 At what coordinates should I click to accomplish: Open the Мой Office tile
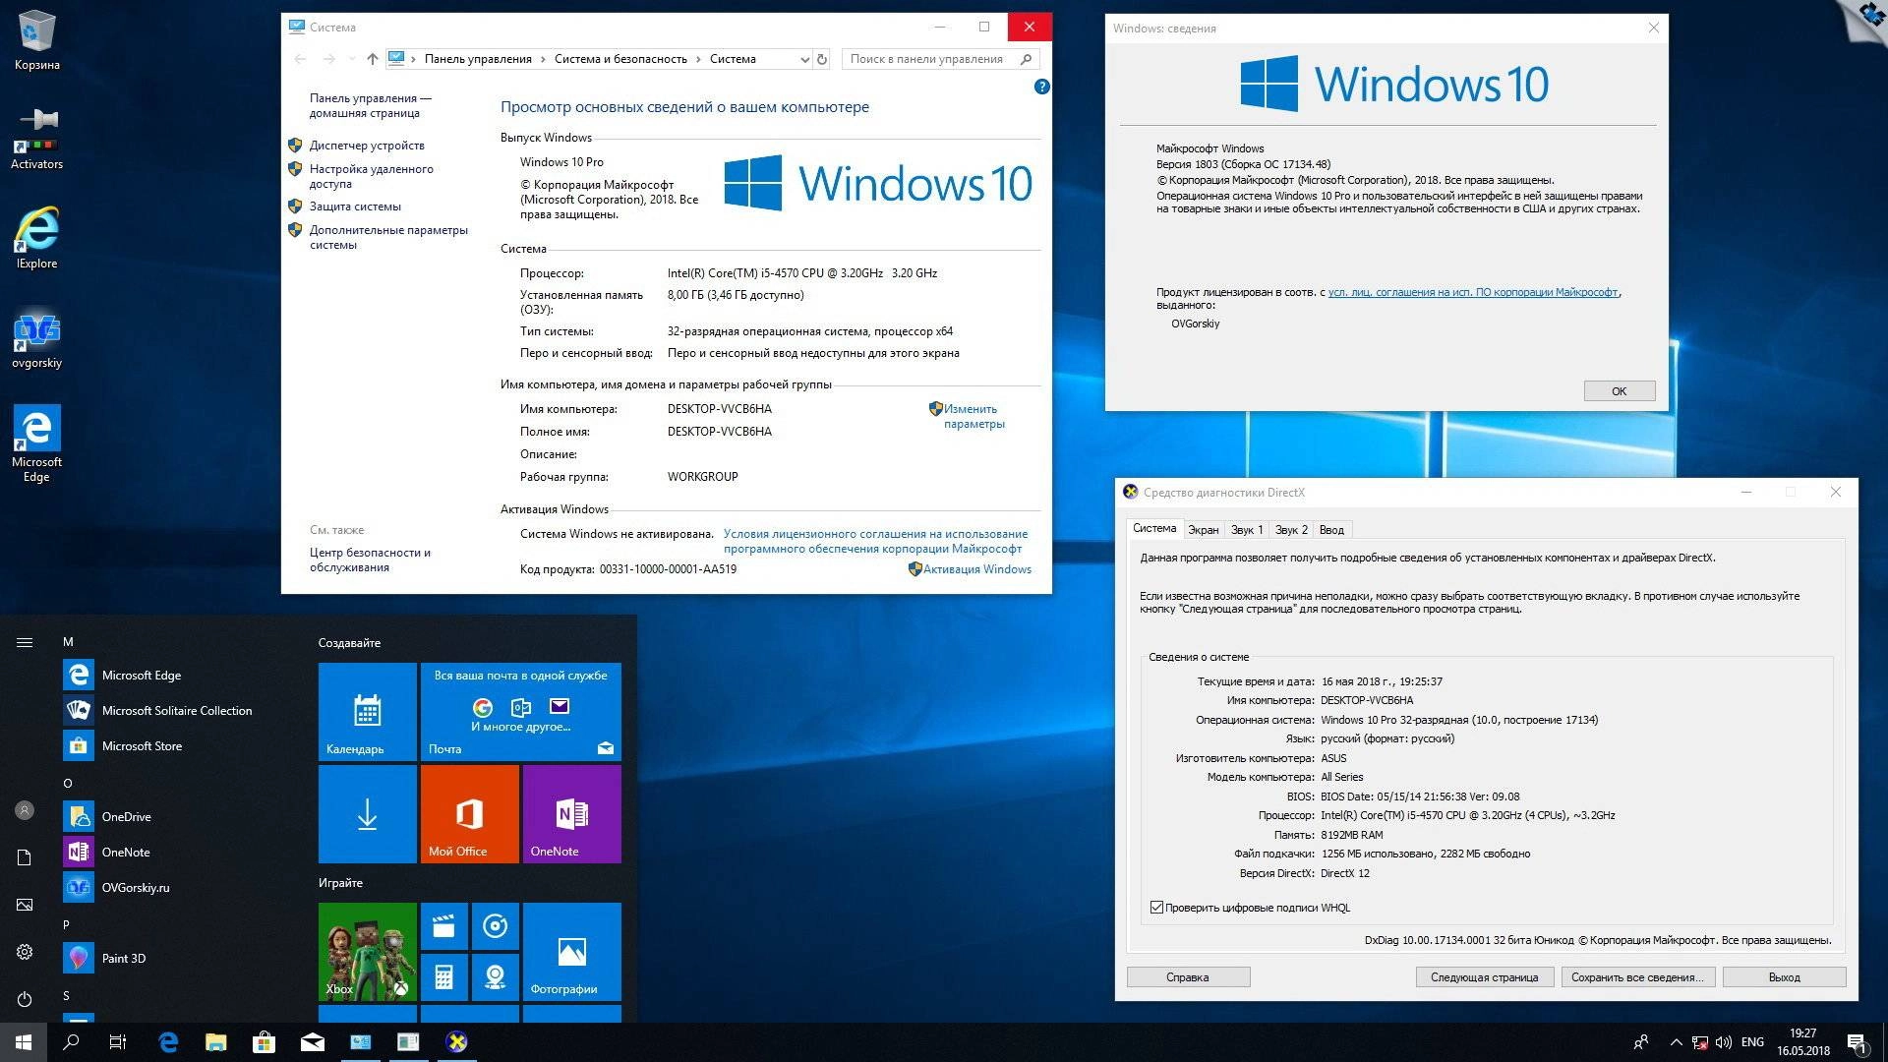(x=469, y=813)
